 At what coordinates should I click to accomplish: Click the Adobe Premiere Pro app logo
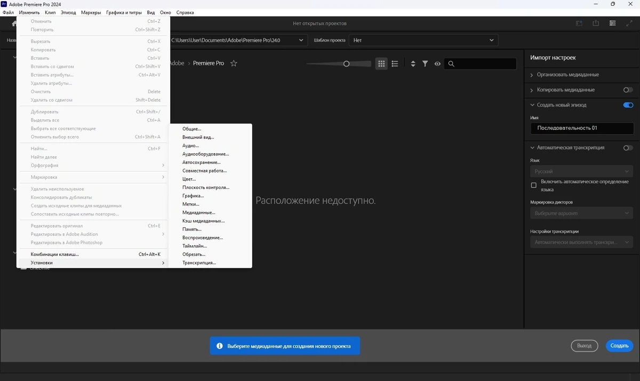pos(4,4)
